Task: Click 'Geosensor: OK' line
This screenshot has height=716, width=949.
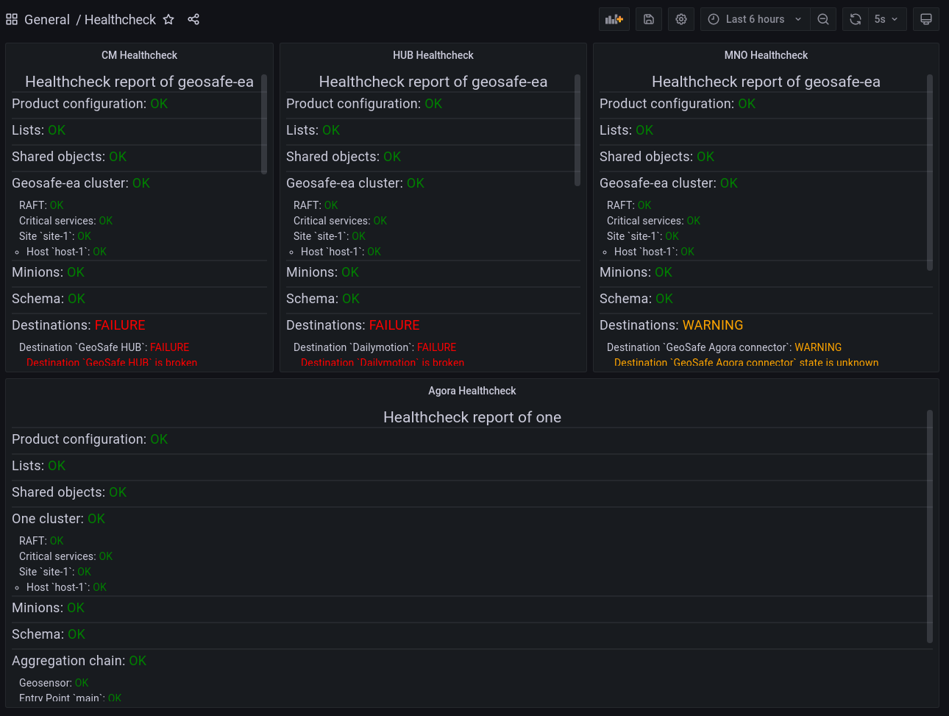Action: click(54, 683)
